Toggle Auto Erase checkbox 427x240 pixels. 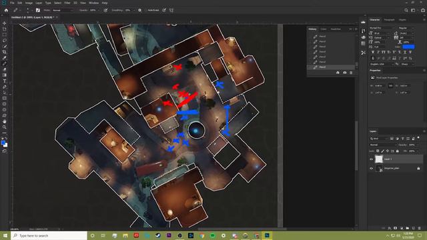coord(146,11)
